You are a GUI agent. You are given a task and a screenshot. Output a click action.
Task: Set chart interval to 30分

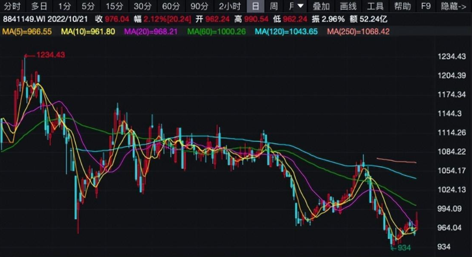tap(142, 6)
